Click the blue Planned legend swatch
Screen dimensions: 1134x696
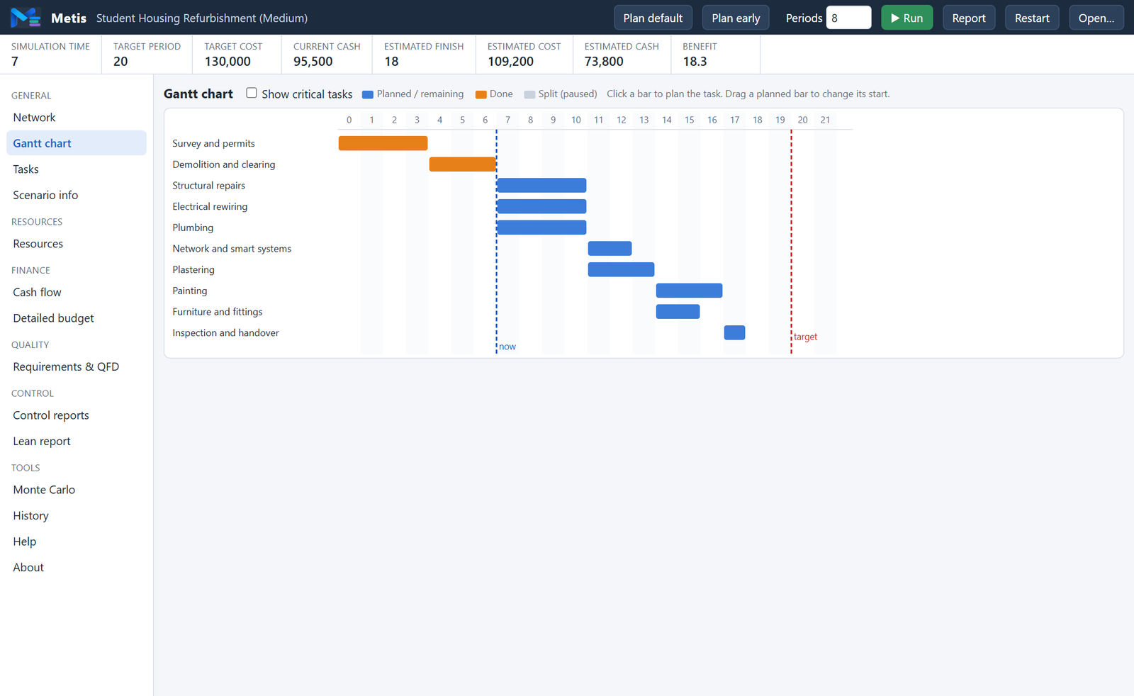click(368, 94)
